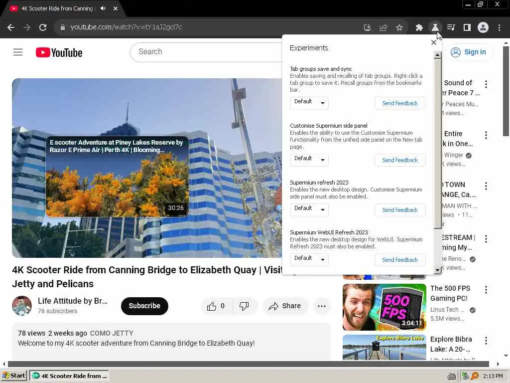Send feedback for Supermium refresh 2023
The height and width of the screenshot is (383, 510).
[400, 210]
